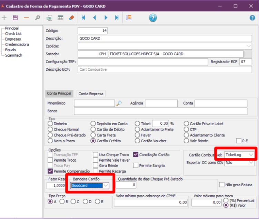Select Tipo Preço E
Image resolution: width=259 pixels, height=219 pixels.
(x=98, y=201)
